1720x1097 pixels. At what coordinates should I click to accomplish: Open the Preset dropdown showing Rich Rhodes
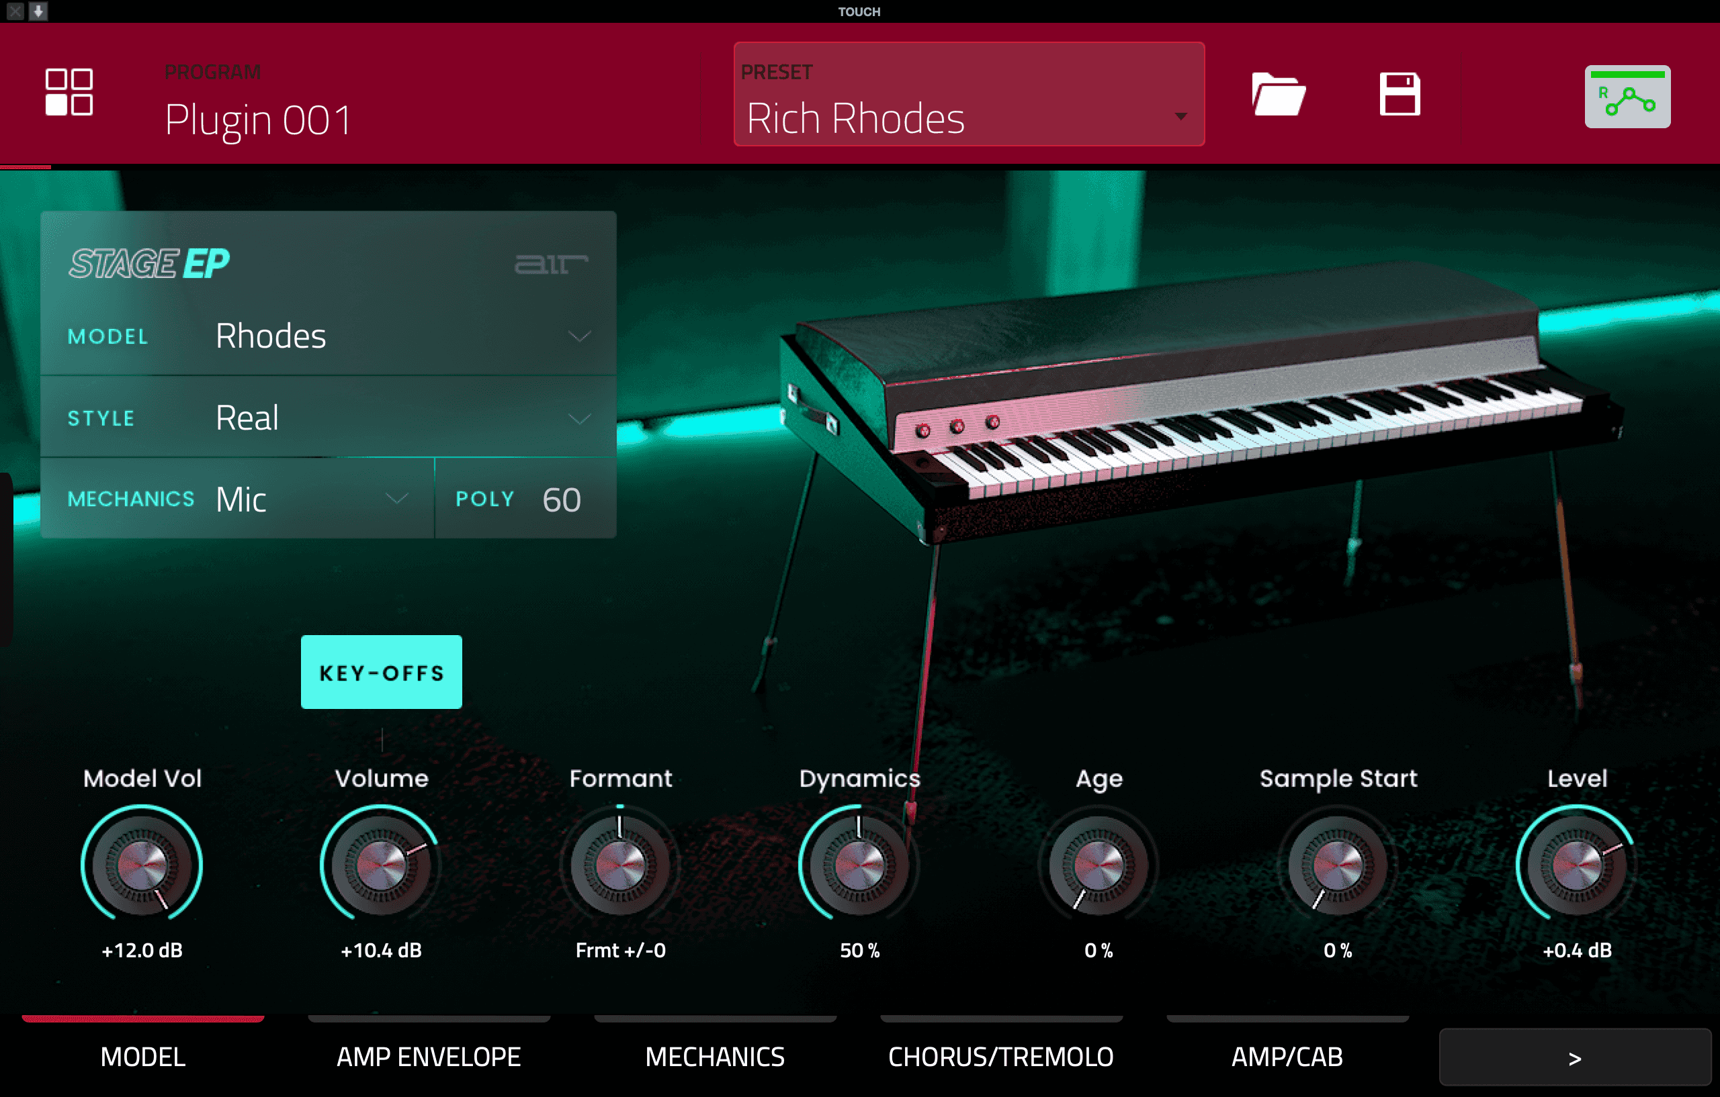click(x=968, y=95)
